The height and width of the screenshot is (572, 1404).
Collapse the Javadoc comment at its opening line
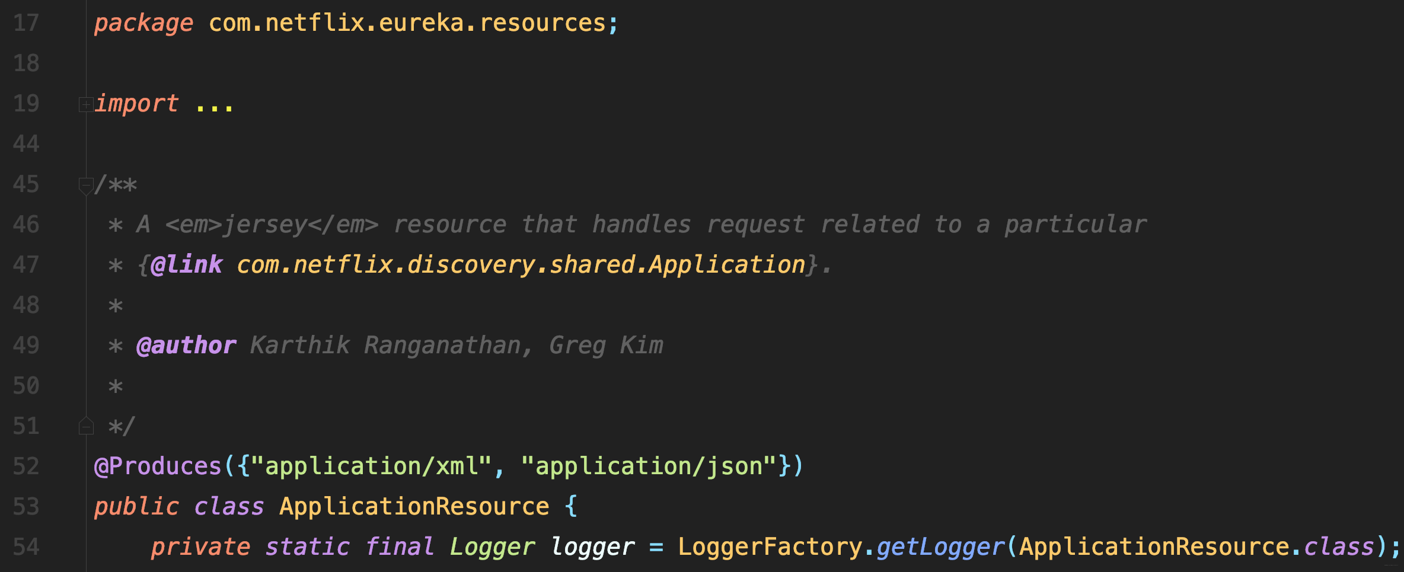click(85, 185)
